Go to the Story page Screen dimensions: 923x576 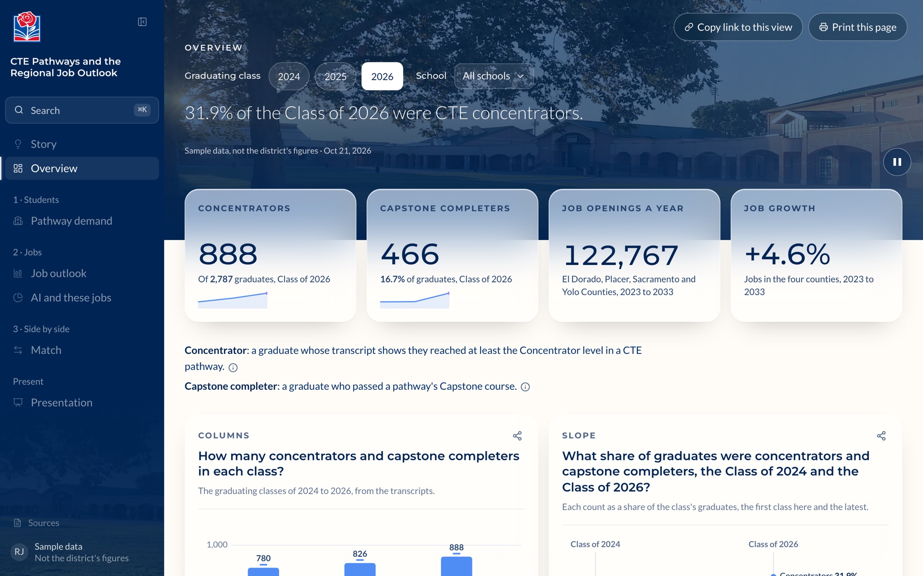pyautogui.click(x=82, y=144)
